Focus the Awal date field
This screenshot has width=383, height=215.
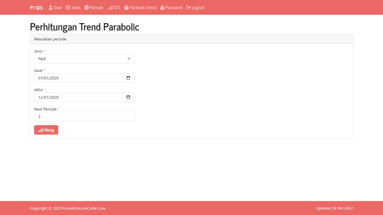84,78
